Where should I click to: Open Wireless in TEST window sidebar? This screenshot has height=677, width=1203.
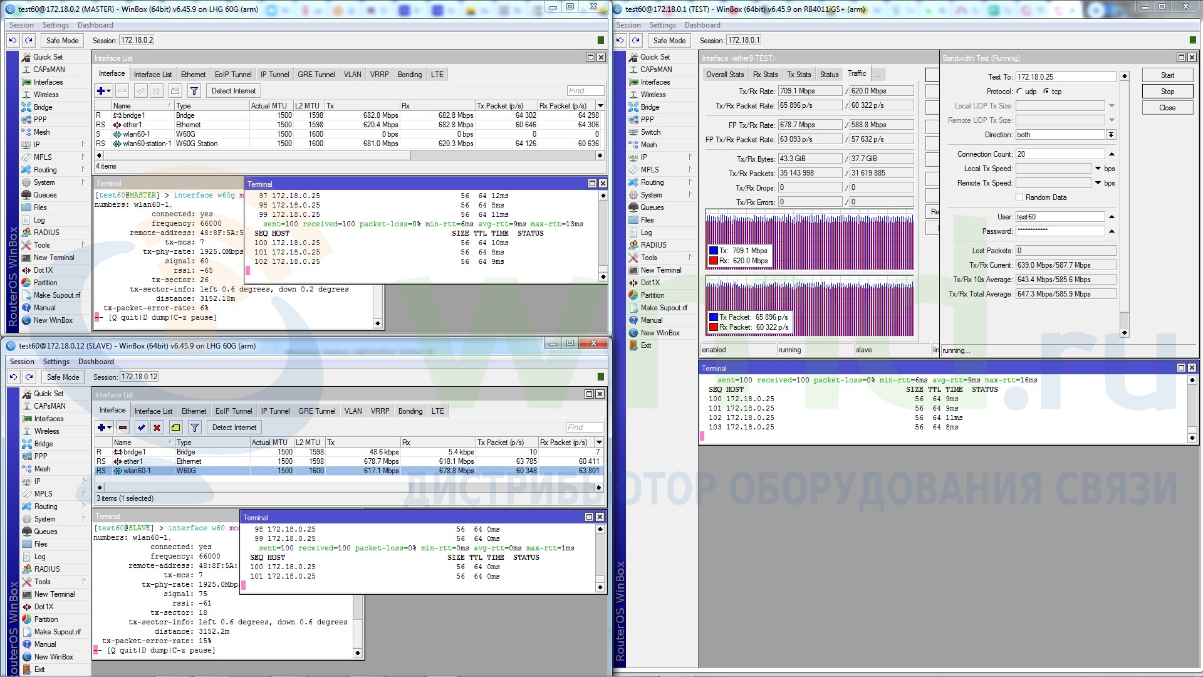pyautogui.click(x=653, y=95)
